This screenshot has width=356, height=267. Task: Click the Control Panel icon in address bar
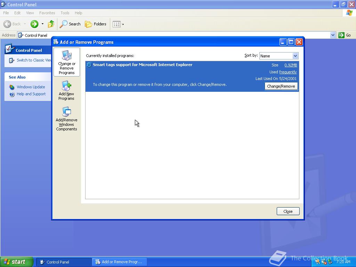click(21, 35)
